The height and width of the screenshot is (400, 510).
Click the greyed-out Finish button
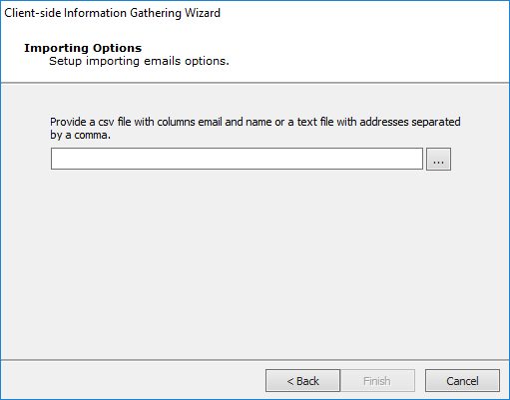[x=377, y=381]
